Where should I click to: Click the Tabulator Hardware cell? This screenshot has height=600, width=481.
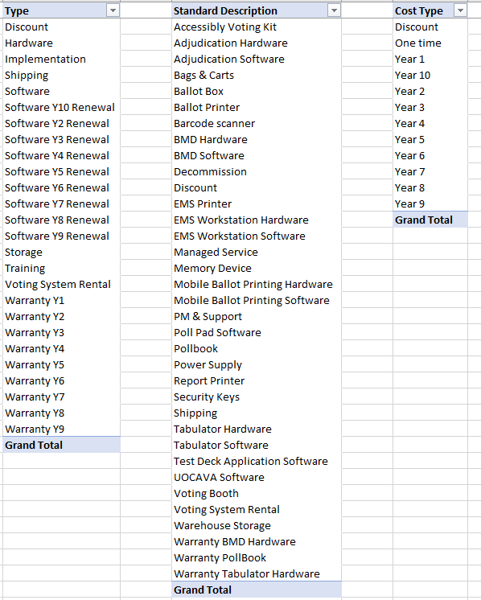pos(257,429)
